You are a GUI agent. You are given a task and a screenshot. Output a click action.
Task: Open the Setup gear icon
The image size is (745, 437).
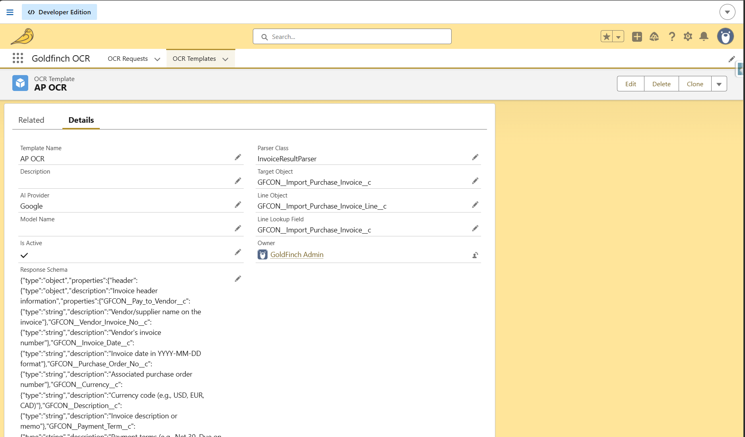click(x=688, y=37)
